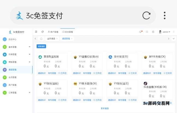Open notifications bell icon
Image resolution: width=177 pixels, height=113 pixels.
(141, 32)
